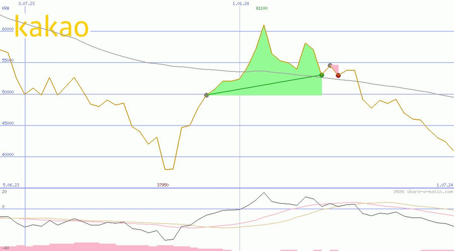Click the KRW currency label
Viewport: 454px width, 251px height.
click(x=5, y=8)
